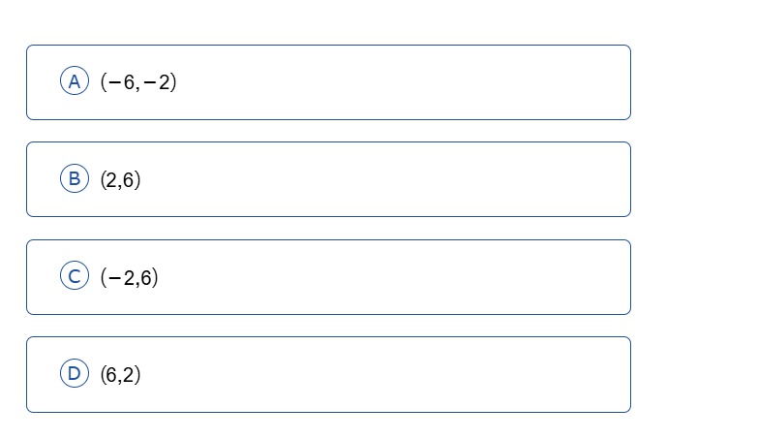The height and width of the screenshot is (439, 757).
Task: Select the circled letter C option
Action: click(x=75, y=275)
